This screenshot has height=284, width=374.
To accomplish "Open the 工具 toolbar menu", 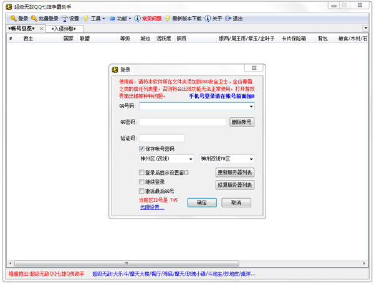I will (x=95, y=18).
